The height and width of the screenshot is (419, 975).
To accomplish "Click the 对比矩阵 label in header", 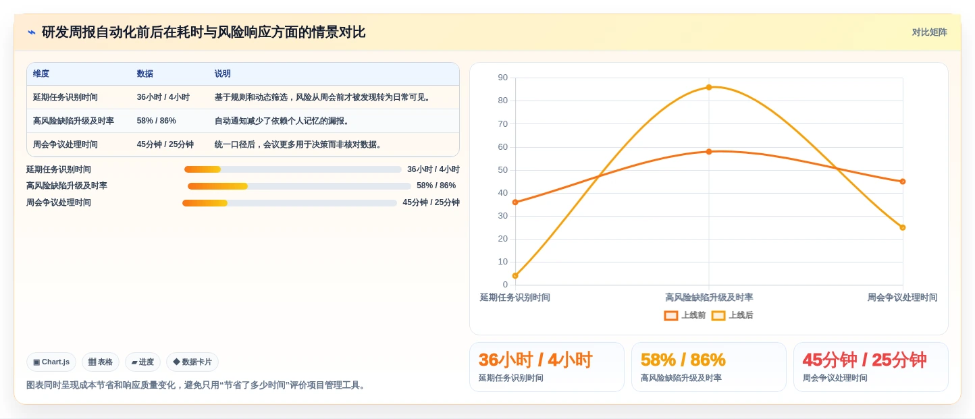I will coord(929,32).
